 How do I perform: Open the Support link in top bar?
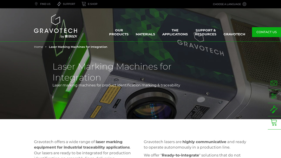[69, 4]
